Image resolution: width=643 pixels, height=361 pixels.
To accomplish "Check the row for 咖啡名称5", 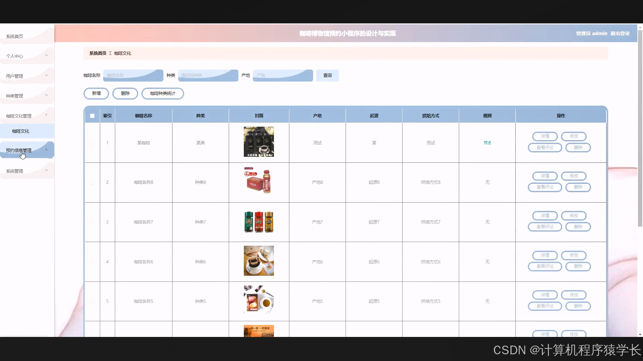I will pyautogui.click(x=92, y=302).
